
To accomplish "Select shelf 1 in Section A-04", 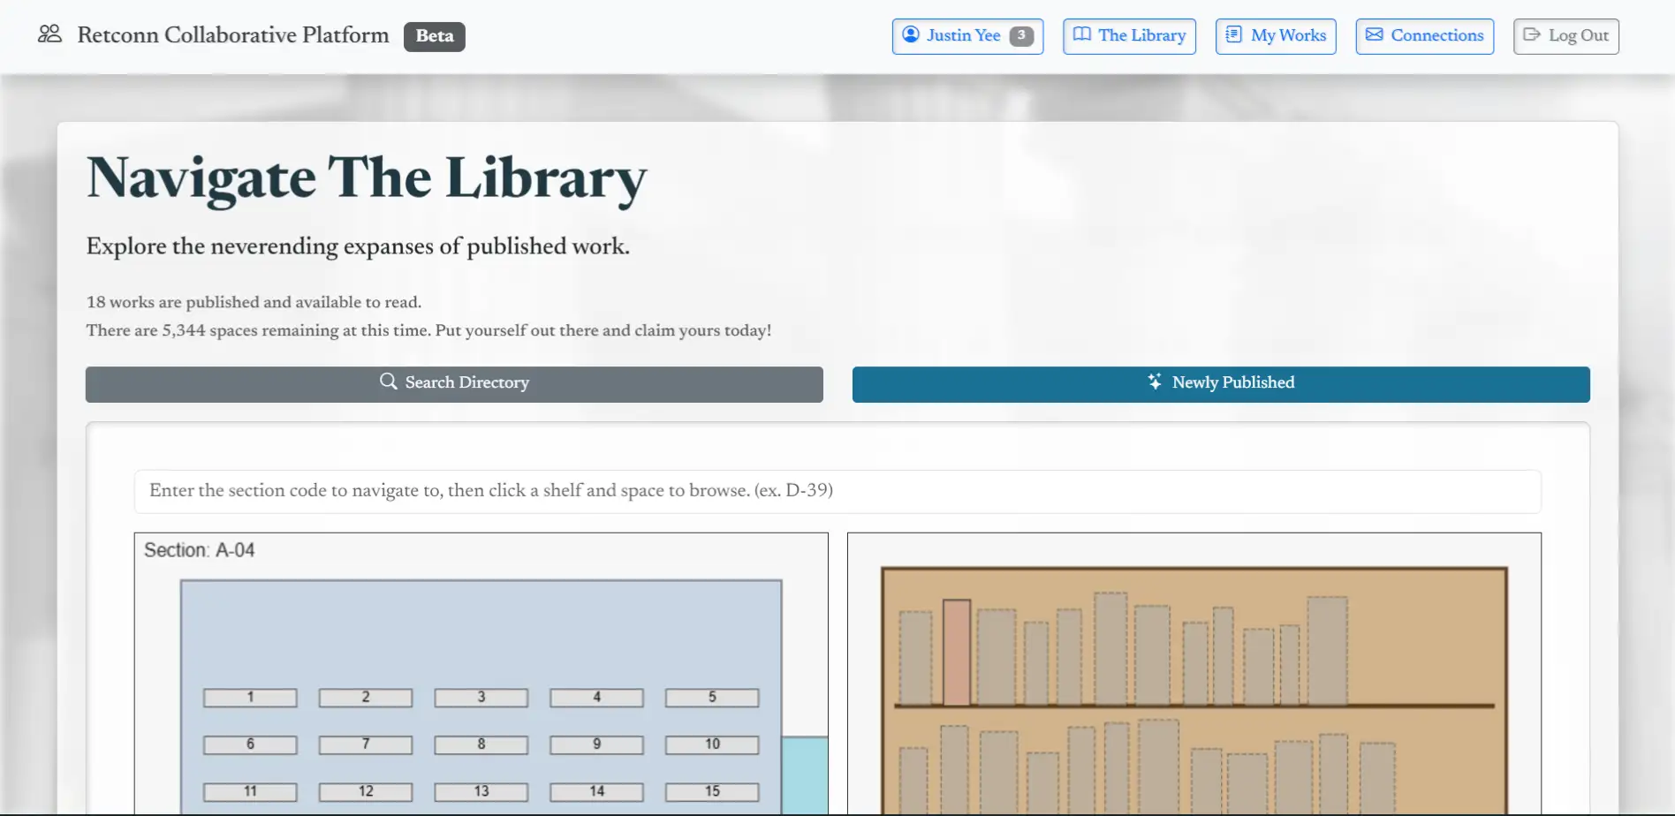I will [250, 698].
